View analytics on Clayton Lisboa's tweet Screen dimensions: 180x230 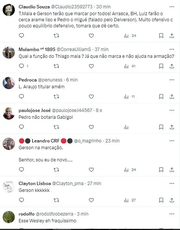(x=130, y=200)
